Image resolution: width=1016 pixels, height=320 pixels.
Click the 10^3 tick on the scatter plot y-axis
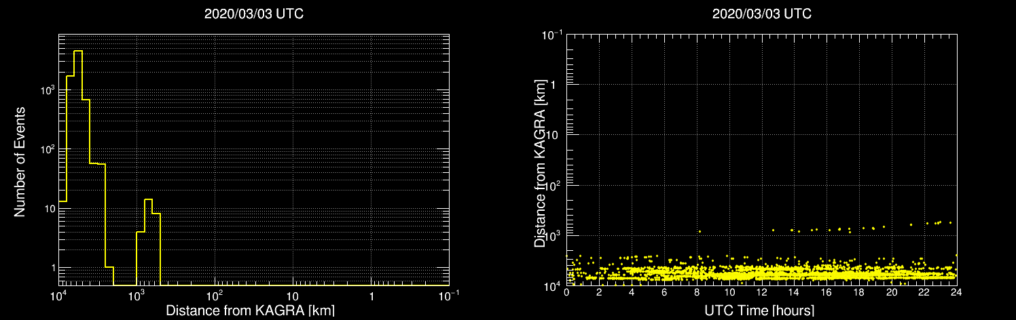click(x=553, y=235)
